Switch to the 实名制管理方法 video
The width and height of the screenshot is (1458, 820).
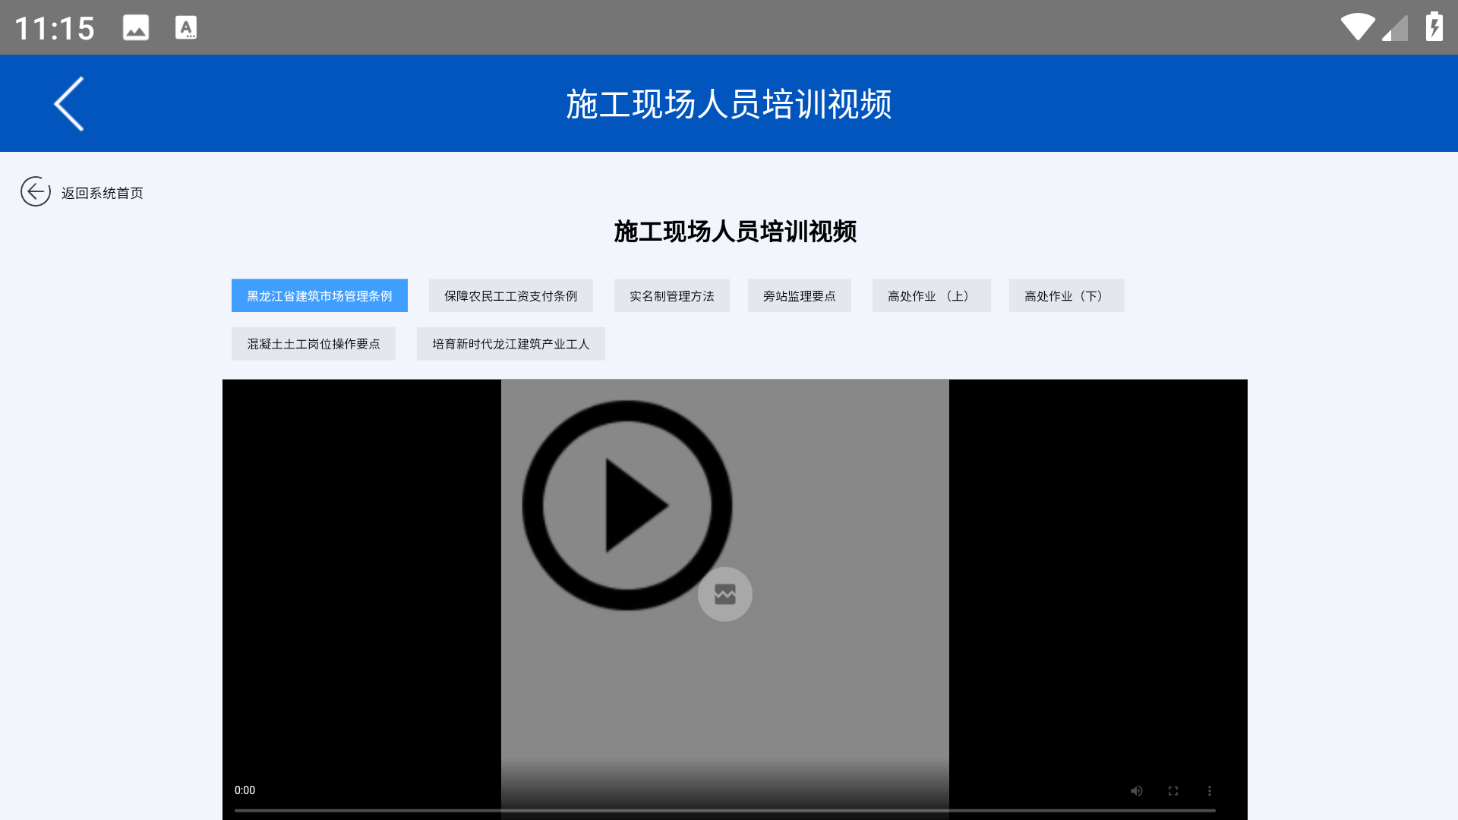pyautogui.click(x=671, y=295)
